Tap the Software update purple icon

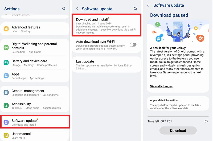pyautogui.click(x=6, y=122)
